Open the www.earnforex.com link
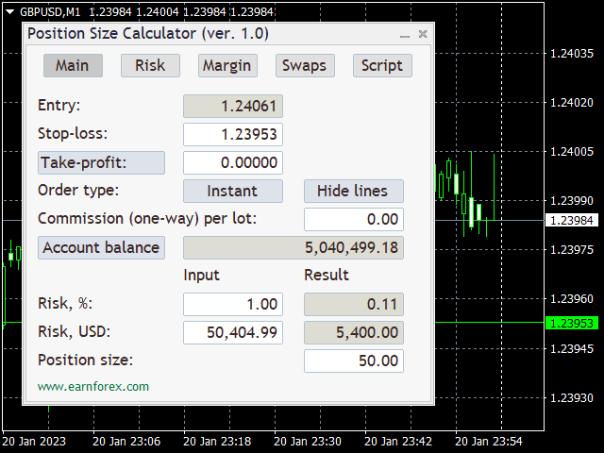 pyautogui.click(x=93, y=386)
